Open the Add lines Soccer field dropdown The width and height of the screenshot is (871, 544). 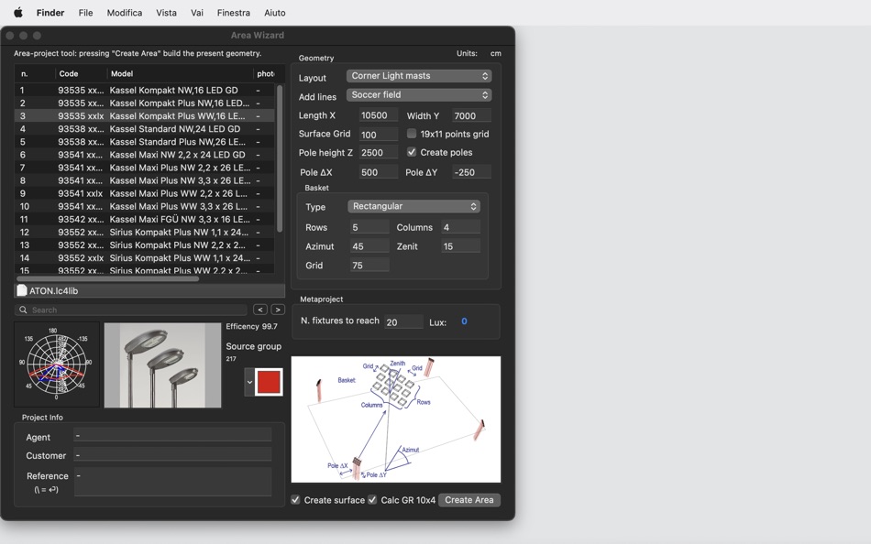419,94
